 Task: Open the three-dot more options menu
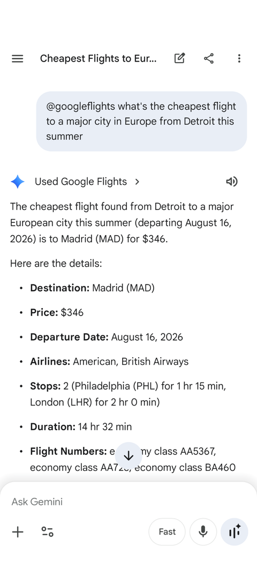pos(239,58)
